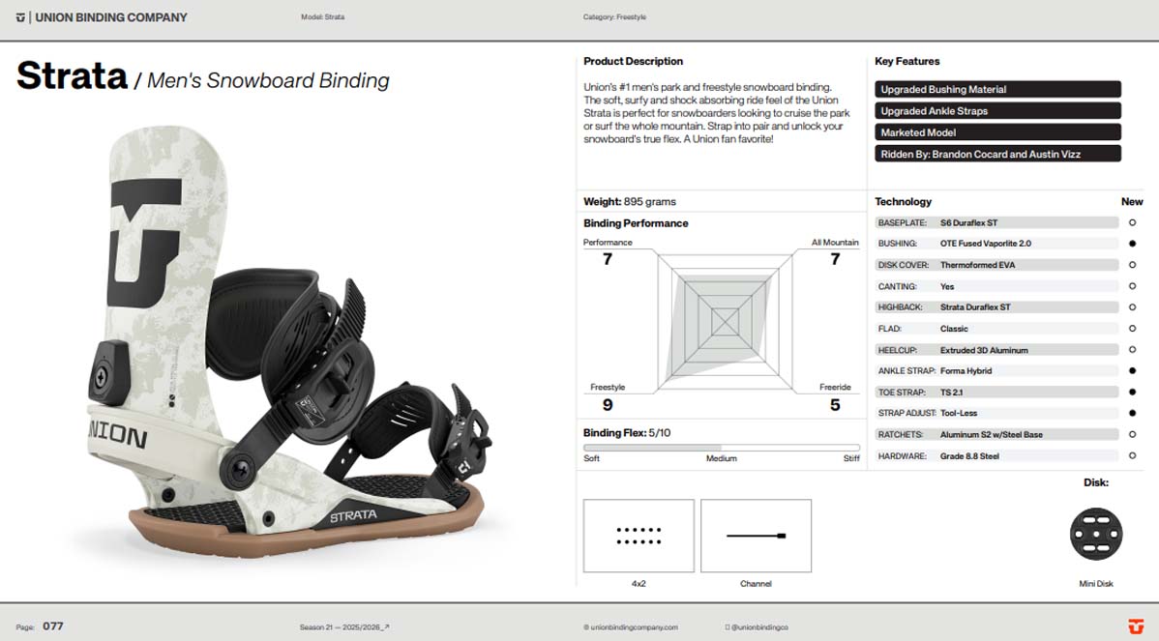Select the Upgraded Bushing Material feature tag
This screenshot has width=1159, height=641.
(x=996, y=89)
